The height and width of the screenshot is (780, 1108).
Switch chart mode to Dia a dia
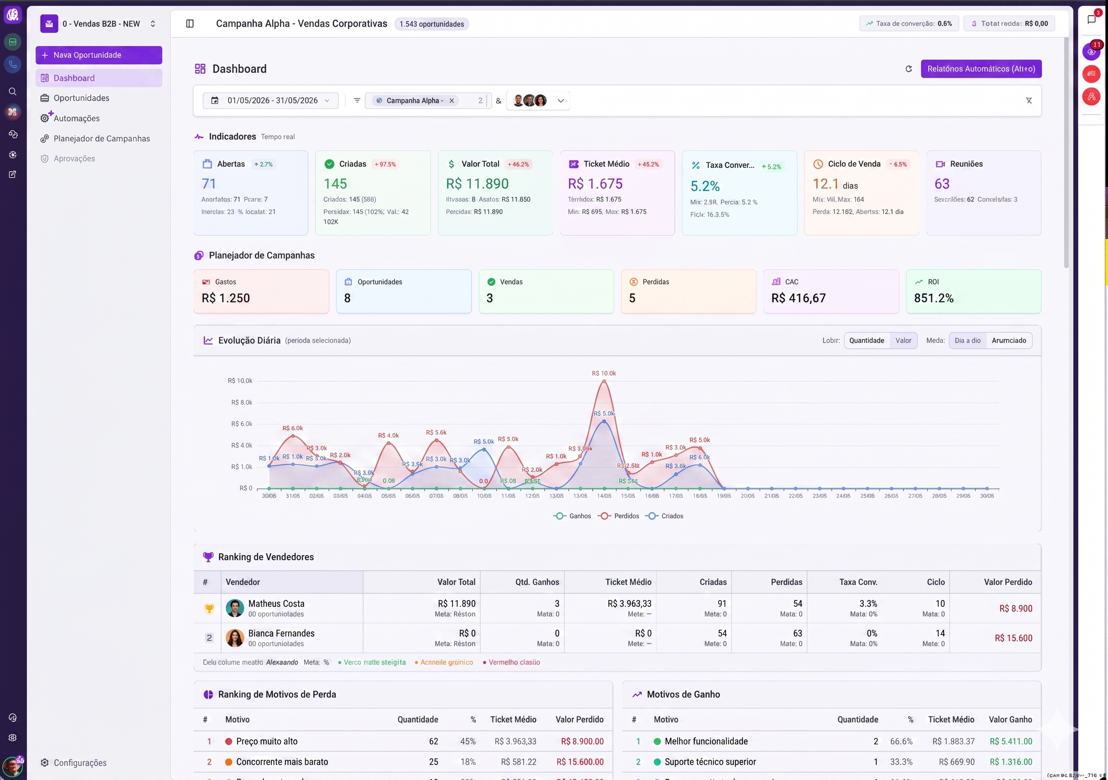968,340
